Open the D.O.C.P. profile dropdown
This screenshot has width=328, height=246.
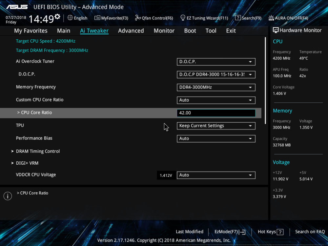pyautogui.click(x=216, y=74)
